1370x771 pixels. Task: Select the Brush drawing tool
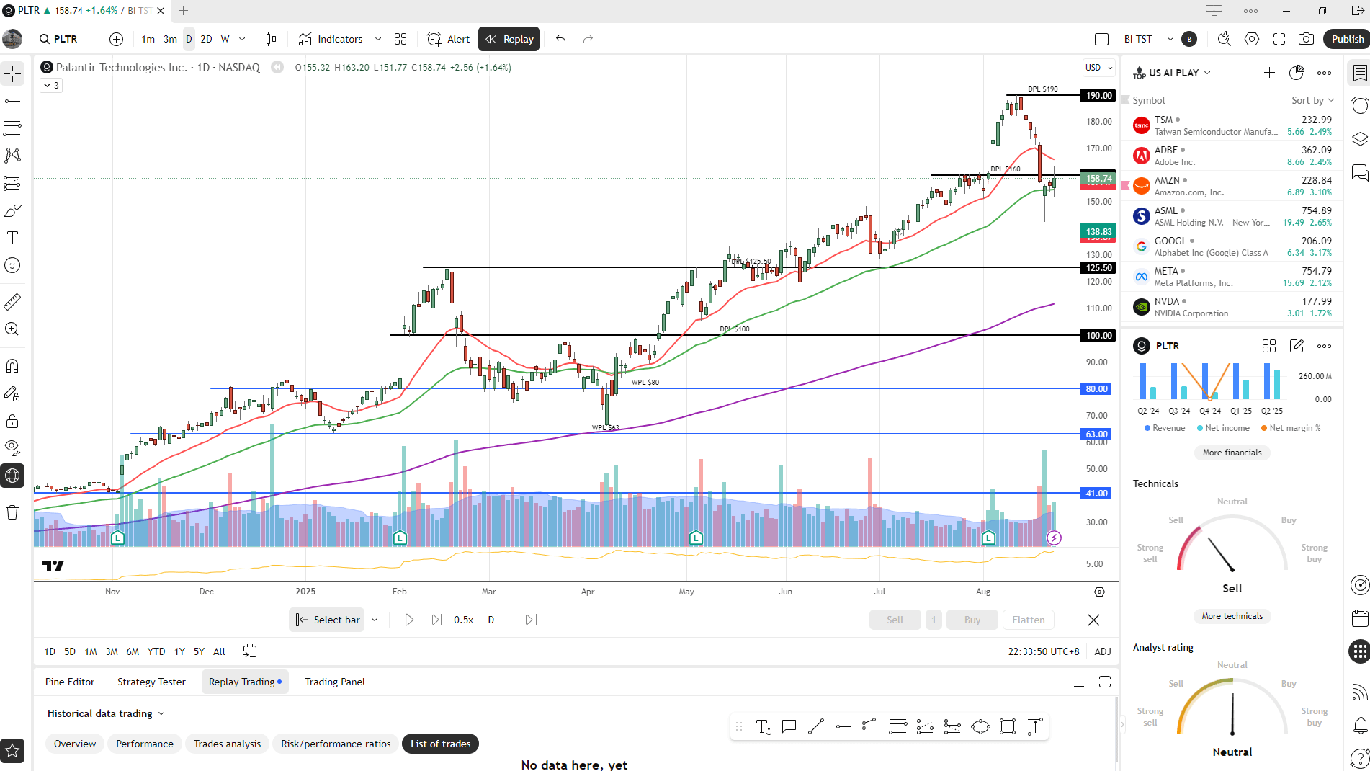point(13,210)
